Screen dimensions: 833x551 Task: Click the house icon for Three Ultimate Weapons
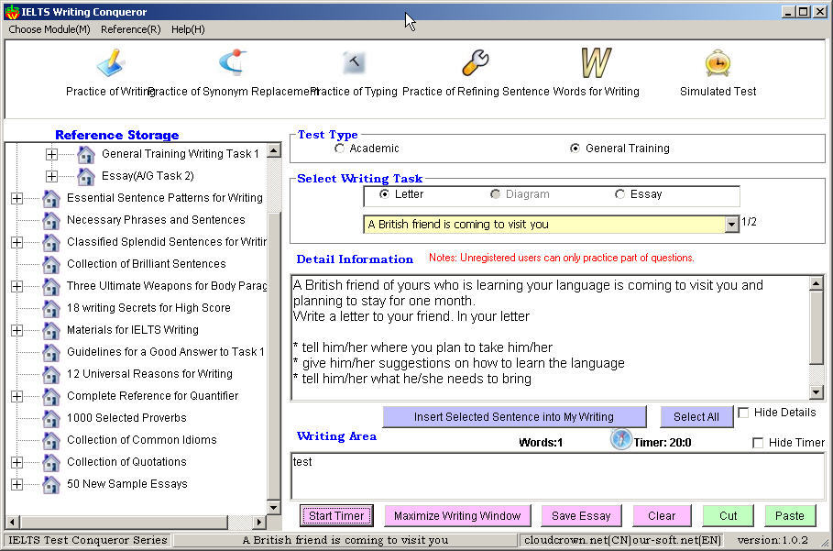(x=51, y=286)
